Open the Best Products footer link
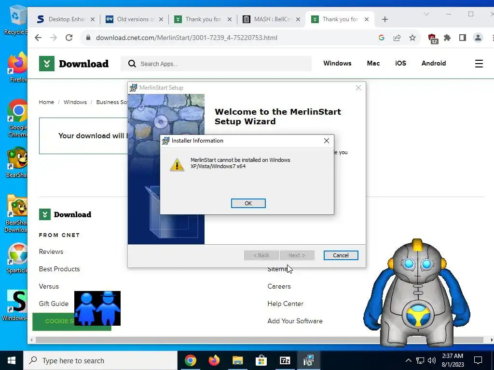The height and width of the screenshot is (370, 494). (59, 269)
